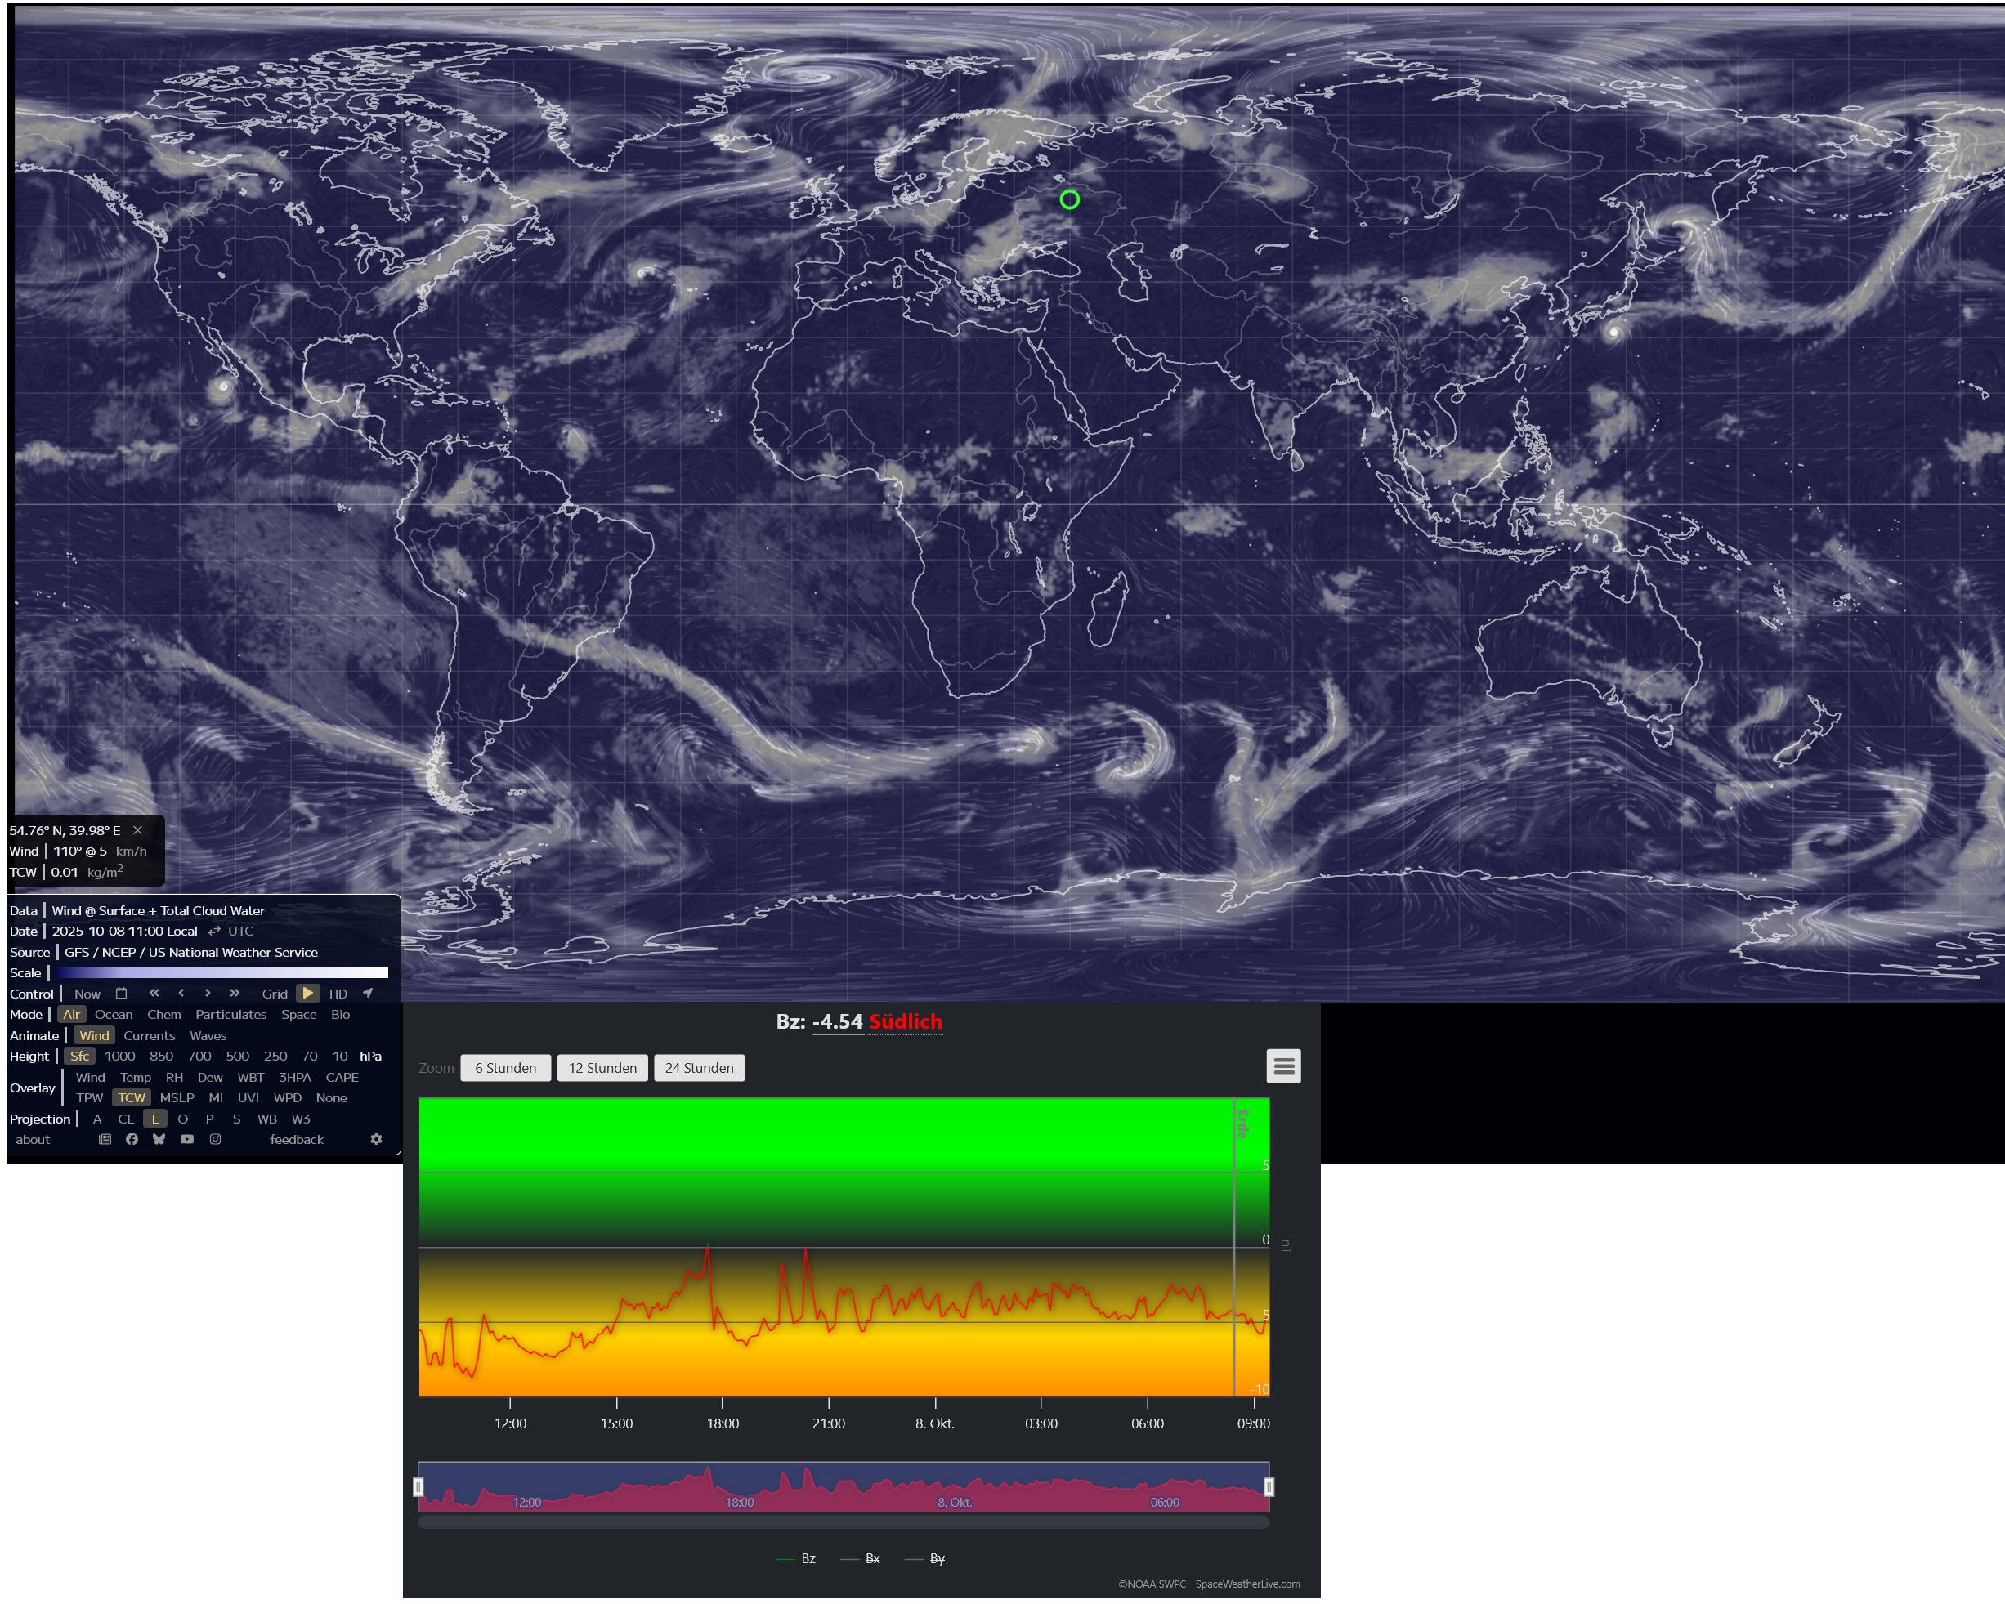Zoom chart to 6 Stunden
Image resolution: width=2005 pixels, height=1604 pixels.
pyautogui.click(x=505, y=1067)
